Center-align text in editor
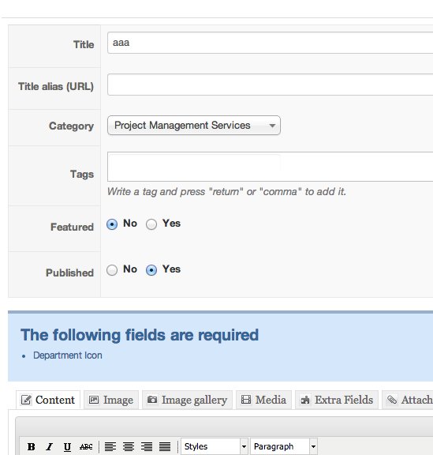 point(129,446)
